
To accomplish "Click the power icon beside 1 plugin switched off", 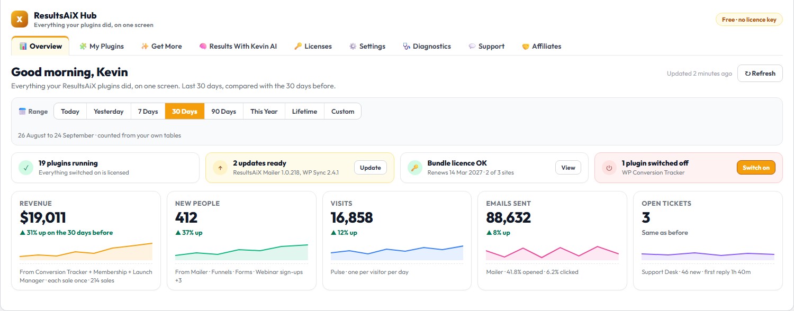I will click(609, 168).
